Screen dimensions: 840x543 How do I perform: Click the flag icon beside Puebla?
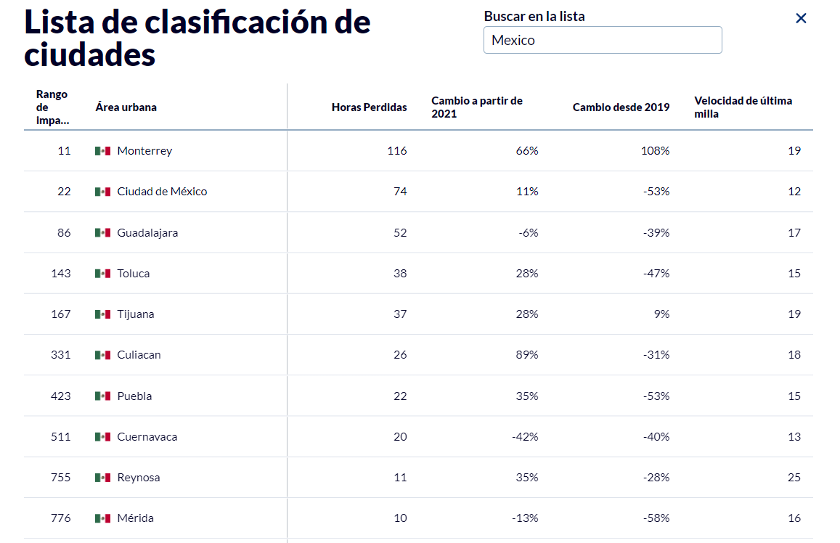tap(102, 396)
